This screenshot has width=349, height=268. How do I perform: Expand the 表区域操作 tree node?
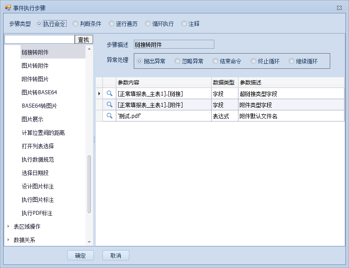[x=9, y=226]
